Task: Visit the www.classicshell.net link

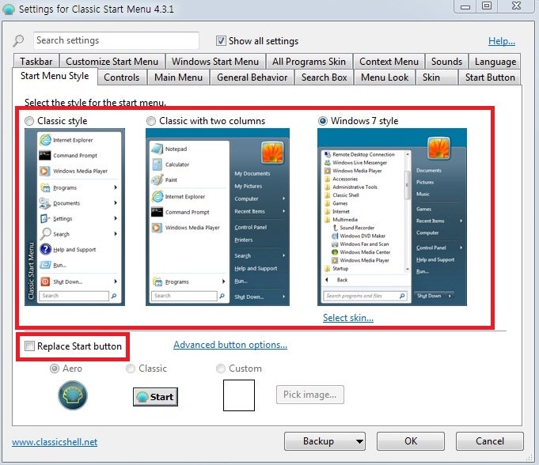Action: [x=55, y=442]
